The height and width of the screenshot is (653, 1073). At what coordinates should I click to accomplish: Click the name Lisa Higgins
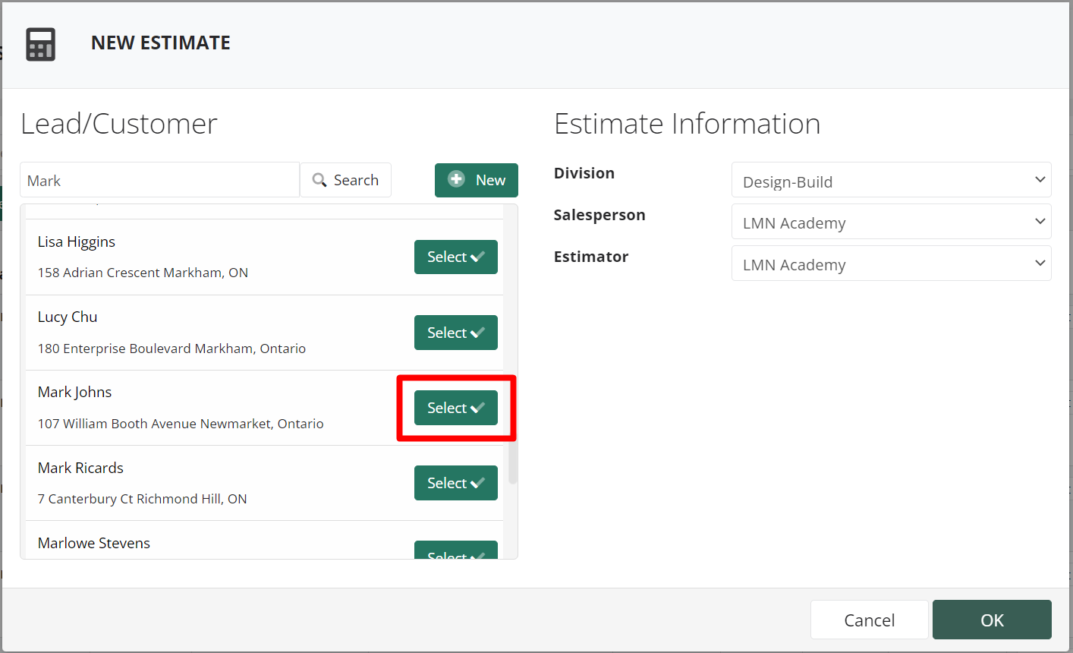click(x=77, y=241)
